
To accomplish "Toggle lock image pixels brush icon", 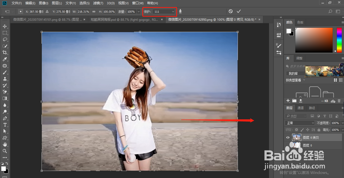I will coord(302,130).
